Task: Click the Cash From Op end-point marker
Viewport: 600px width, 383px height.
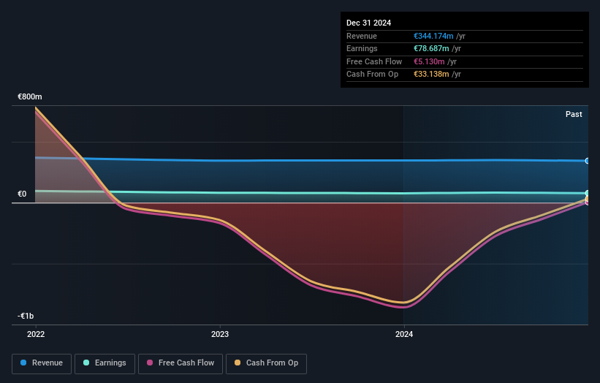Action: tap(588, 199)
